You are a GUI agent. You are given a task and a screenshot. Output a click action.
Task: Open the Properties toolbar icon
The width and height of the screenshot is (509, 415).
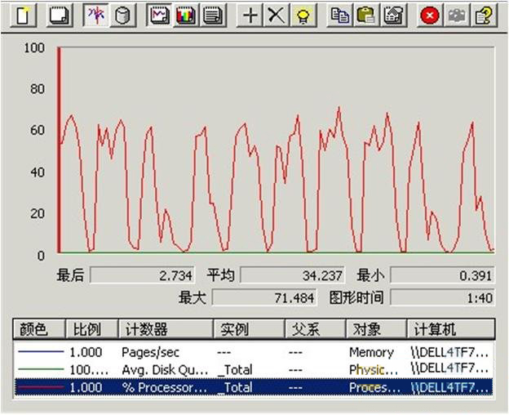click(x=394, y=16)
